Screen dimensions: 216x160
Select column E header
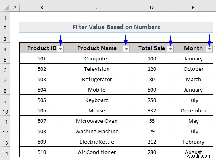pos(193,8)
